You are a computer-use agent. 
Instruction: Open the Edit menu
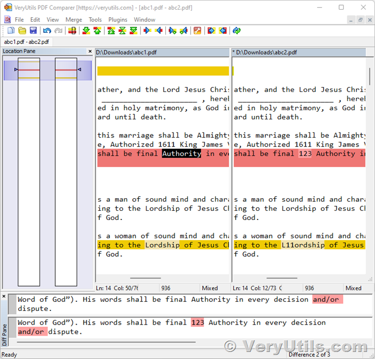(x=35, y=20)
